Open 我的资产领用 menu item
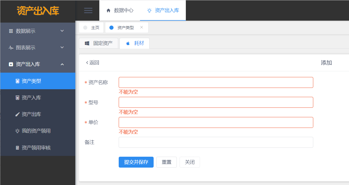Screen dimensions: 349x185 [36, 131]
